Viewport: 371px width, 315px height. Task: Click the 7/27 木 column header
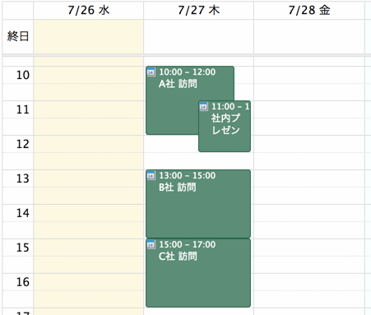pos(199,10)
